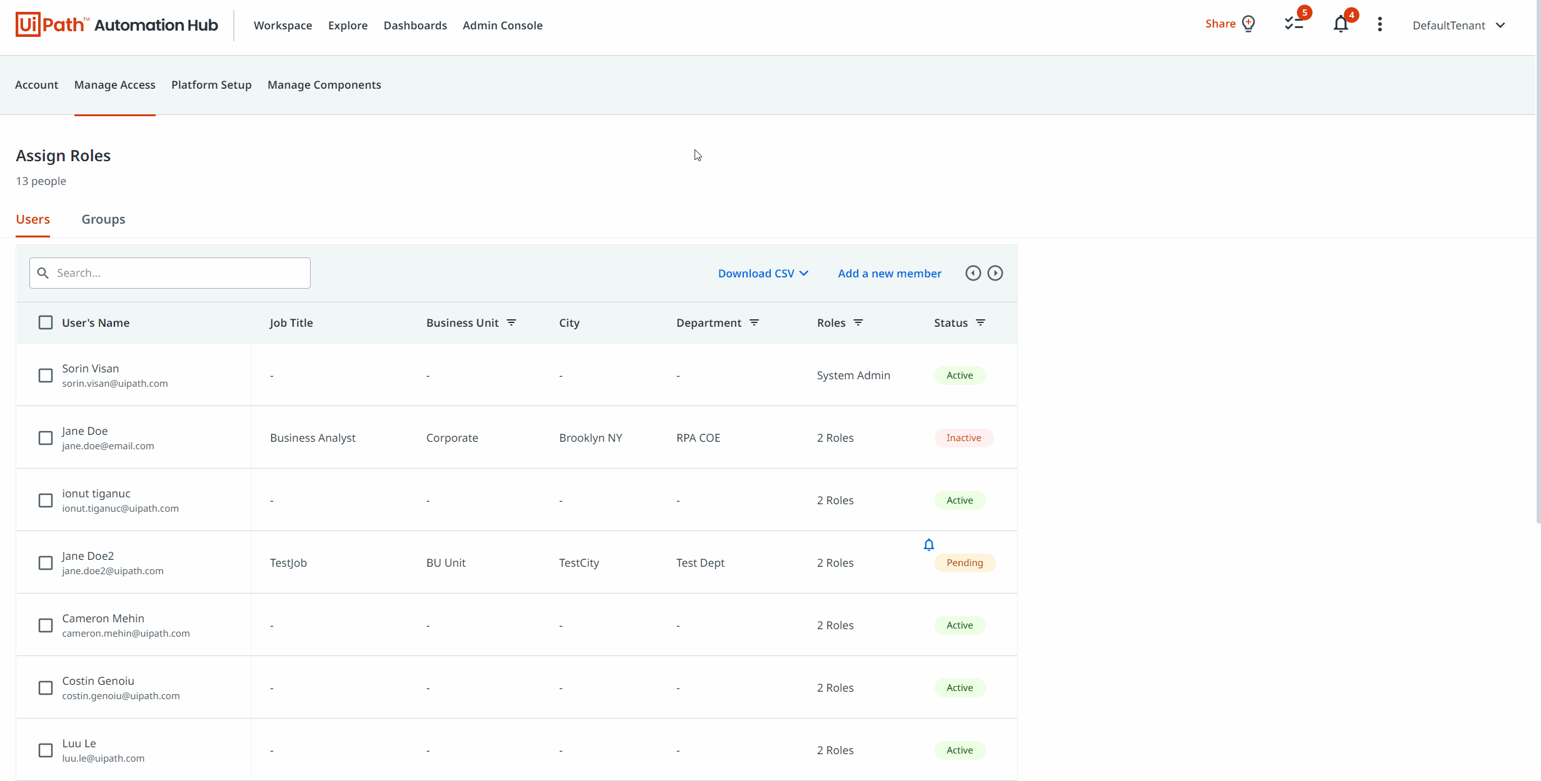The height and width of the screenshot is (781, 1541).
Task: Click 2 Roles for ionut tiganuc
Action: [x=835, y=500]
